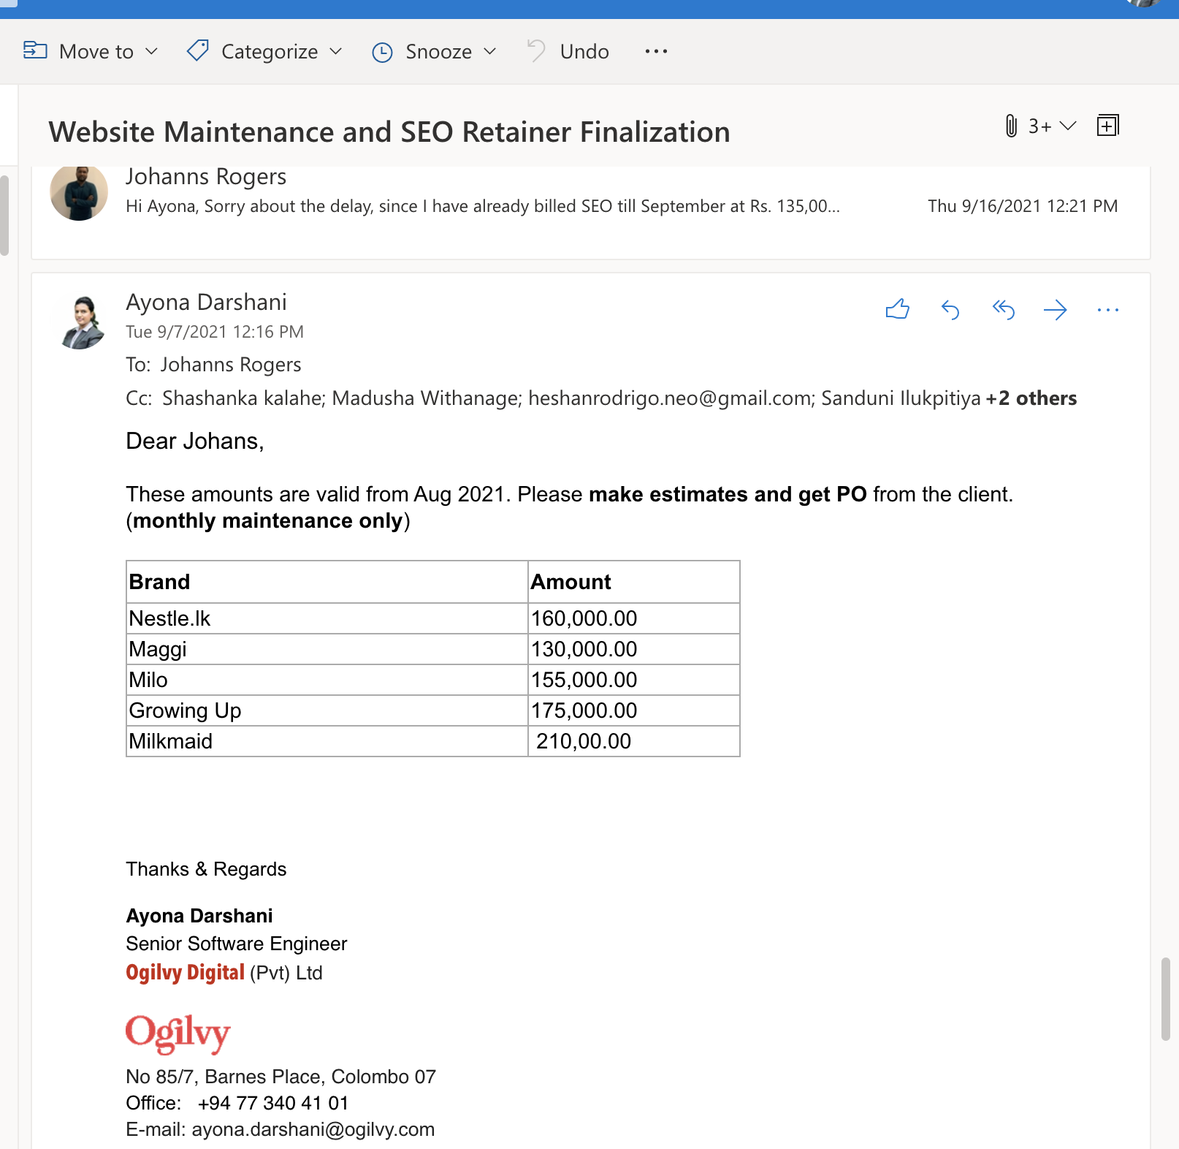
Task: Open the toolbar more options ellipsis
Action: click(656, 51)
